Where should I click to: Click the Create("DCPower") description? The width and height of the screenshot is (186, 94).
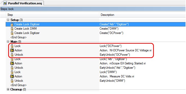(111, 33)
